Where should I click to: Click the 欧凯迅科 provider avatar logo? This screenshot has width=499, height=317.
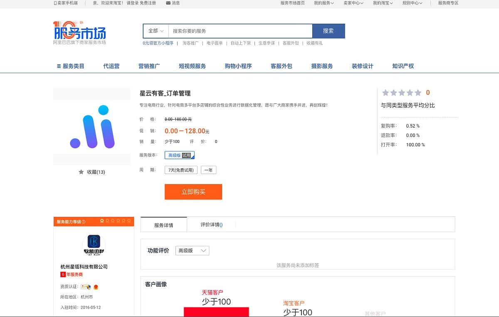(x=94, y=244)
